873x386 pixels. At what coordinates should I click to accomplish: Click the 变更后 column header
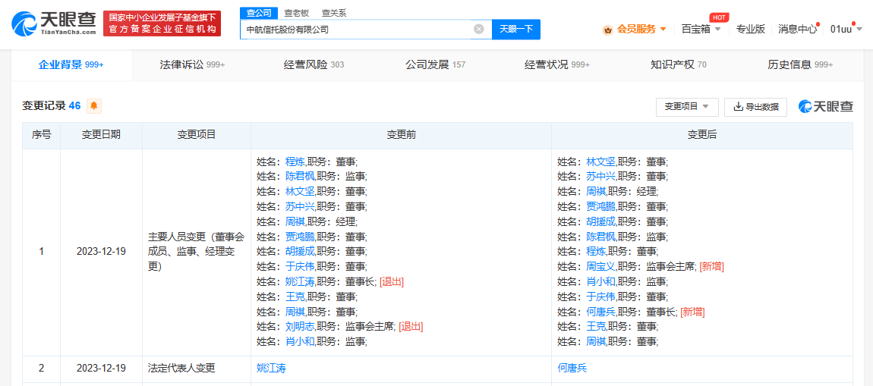click(702, 135)
